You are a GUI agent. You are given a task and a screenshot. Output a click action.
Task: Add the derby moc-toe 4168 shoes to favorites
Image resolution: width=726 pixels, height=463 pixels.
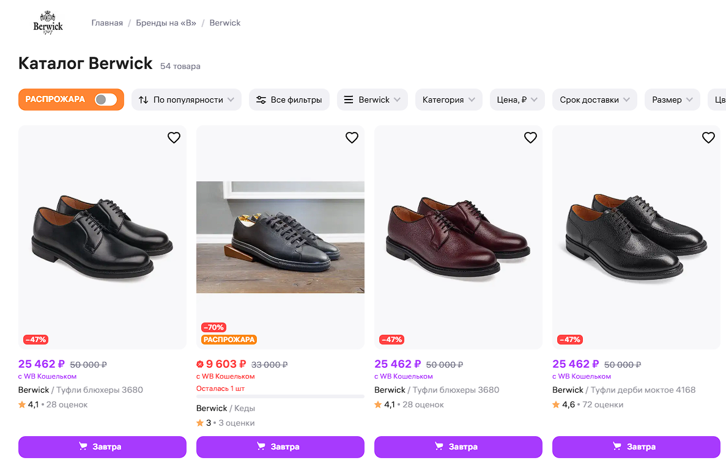point(708,138)
